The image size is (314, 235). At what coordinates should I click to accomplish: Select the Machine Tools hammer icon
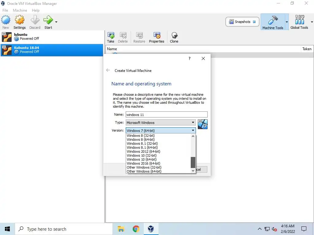(273, 20)
